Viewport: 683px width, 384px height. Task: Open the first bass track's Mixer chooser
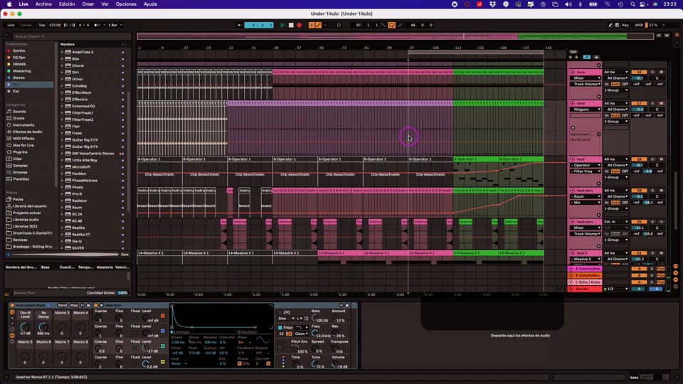pos(586,78)
